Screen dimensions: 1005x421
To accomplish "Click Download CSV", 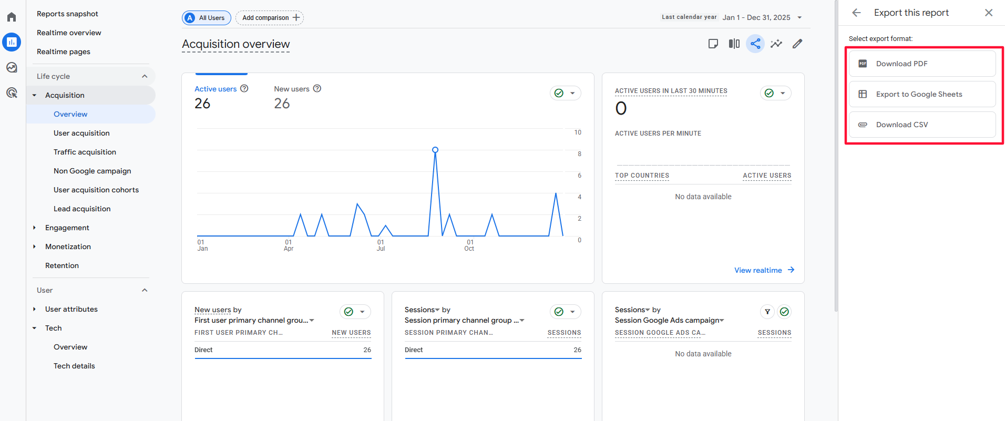I will (922, 125).
